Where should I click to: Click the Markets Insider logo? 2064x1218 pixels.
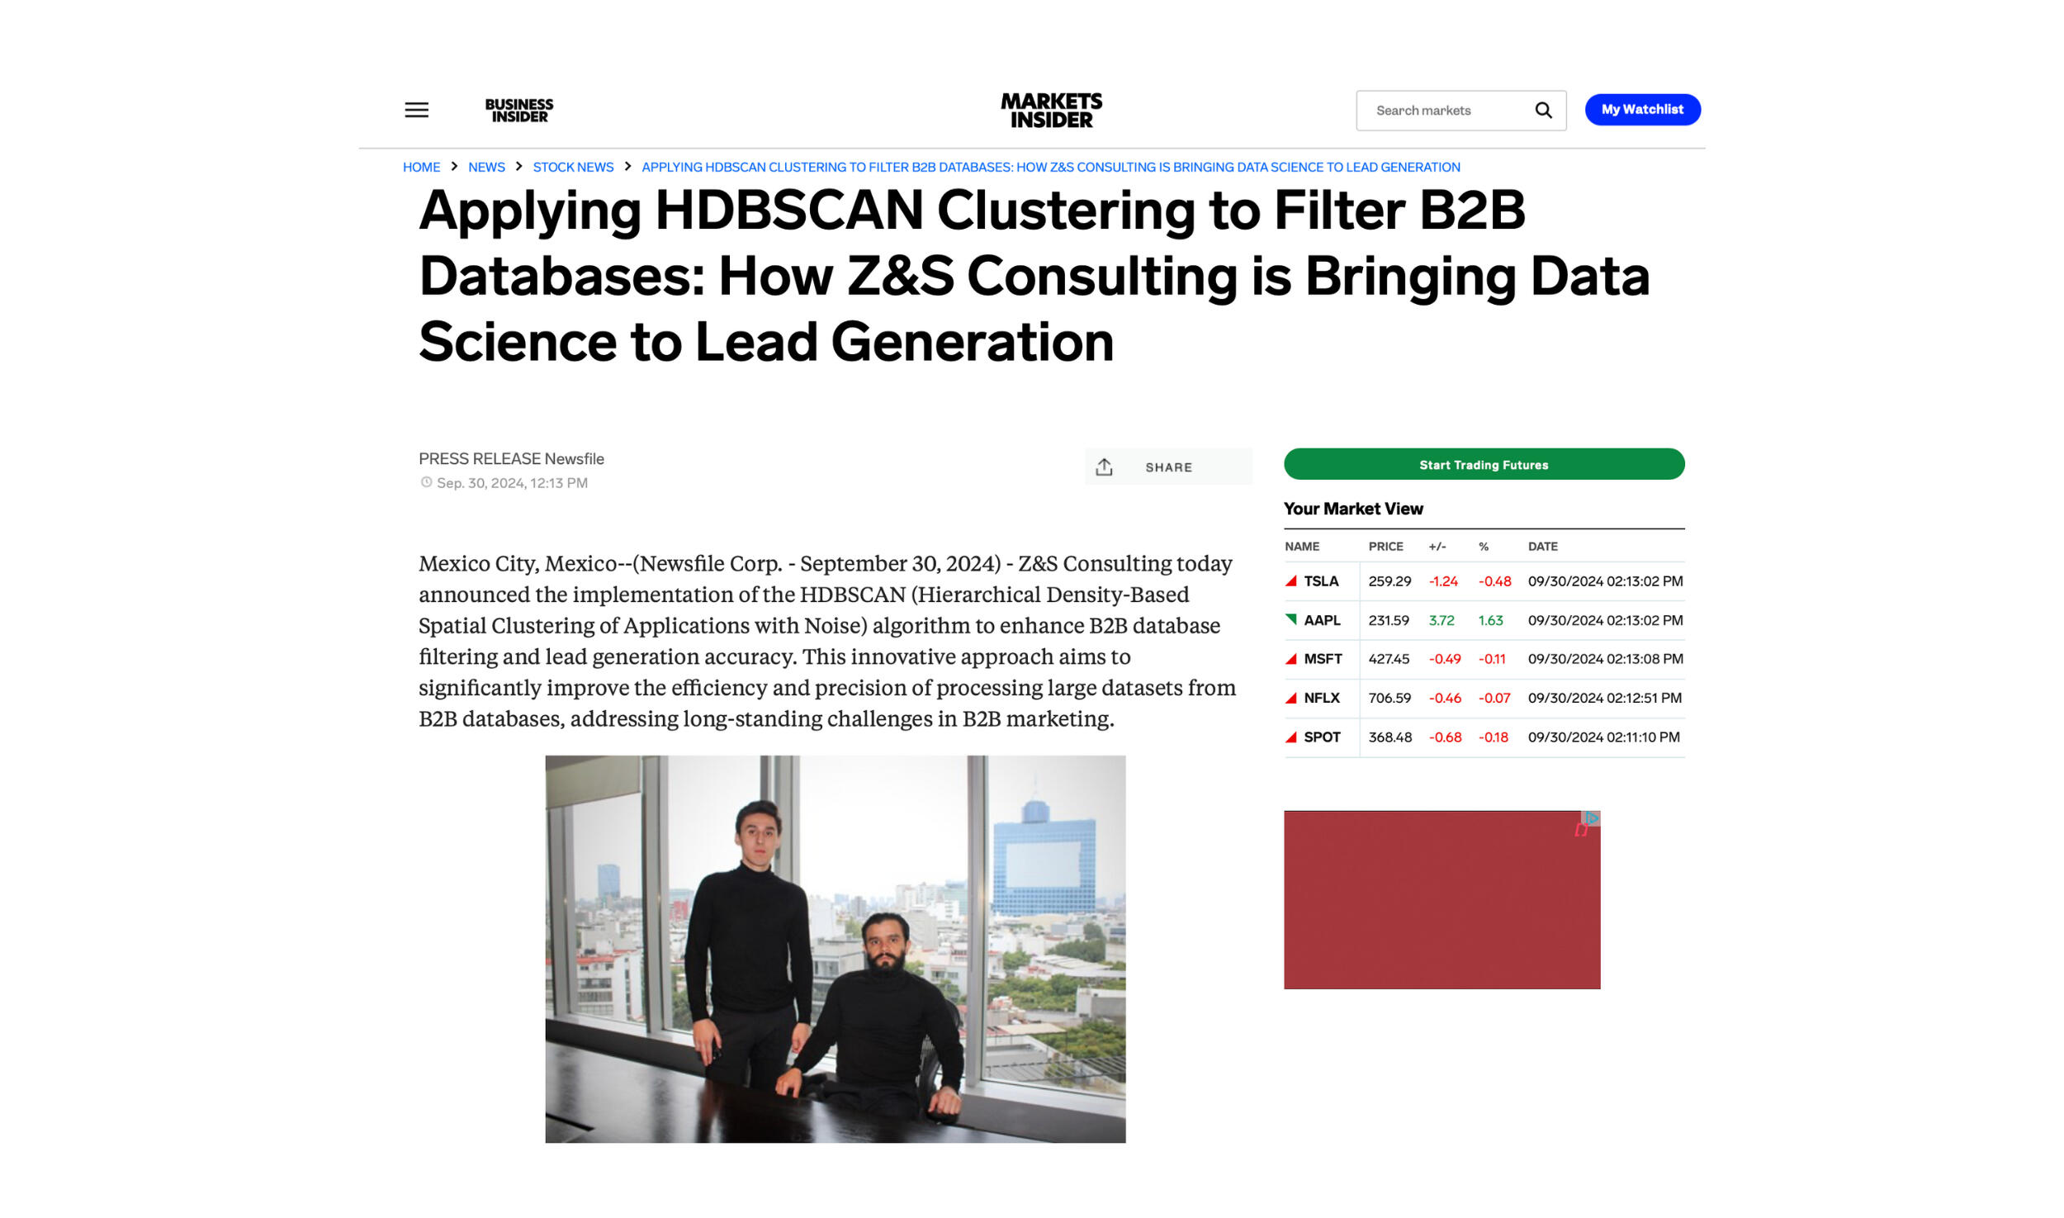1051,110
